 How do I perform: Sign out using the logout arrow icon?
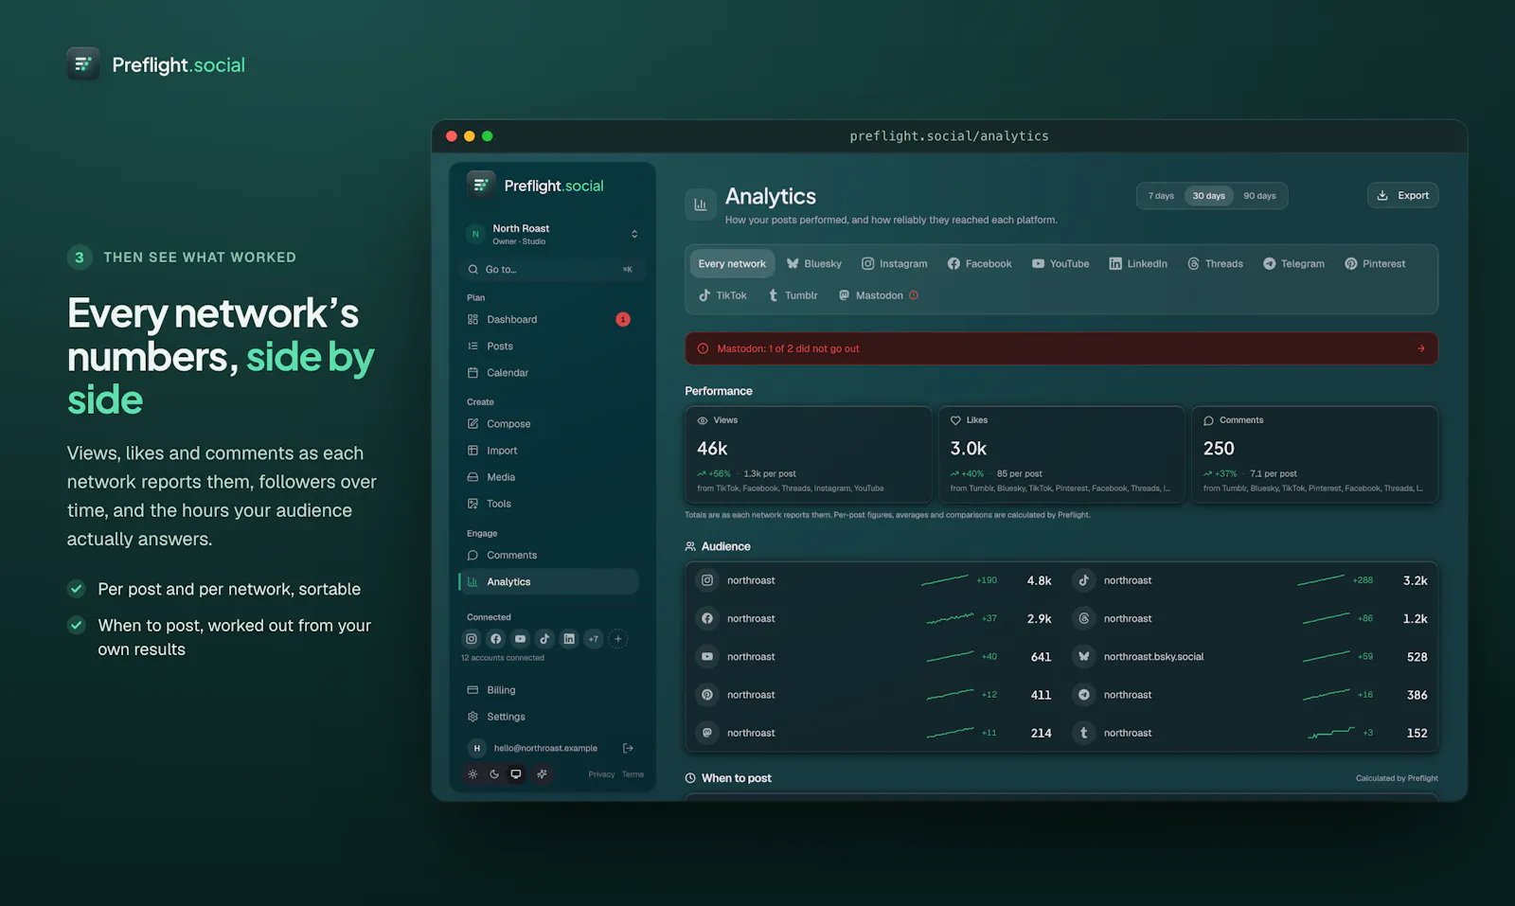tap(628, 748)
